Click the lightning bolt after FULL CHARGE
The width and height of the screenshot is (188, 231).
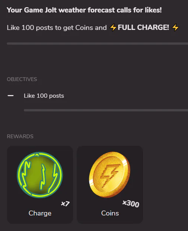click(176, 28)
